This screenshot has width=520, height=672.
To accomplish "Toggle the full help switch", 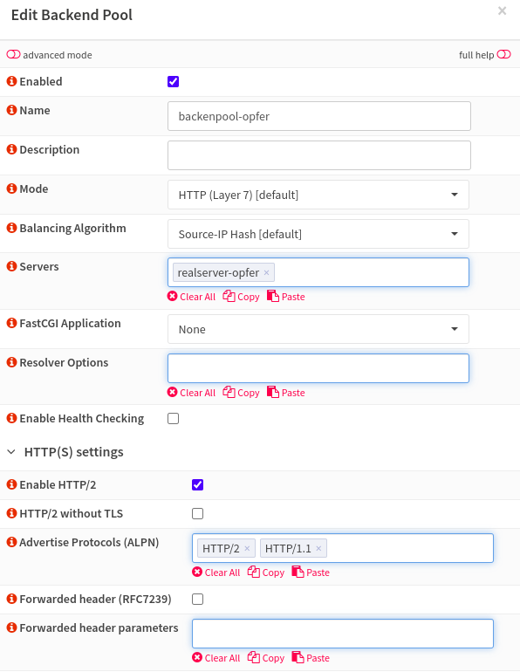I will point(503,54).
